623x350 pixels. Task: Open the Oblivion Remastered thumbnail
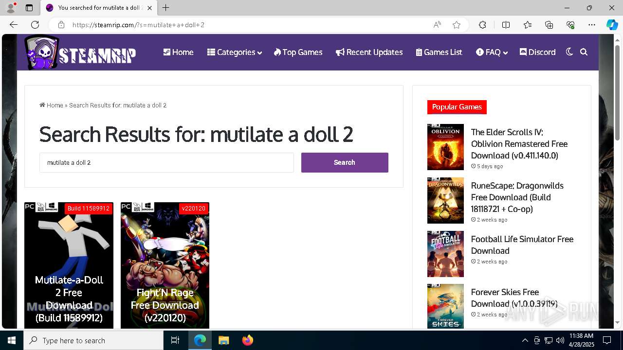click(x=445, y=147)
